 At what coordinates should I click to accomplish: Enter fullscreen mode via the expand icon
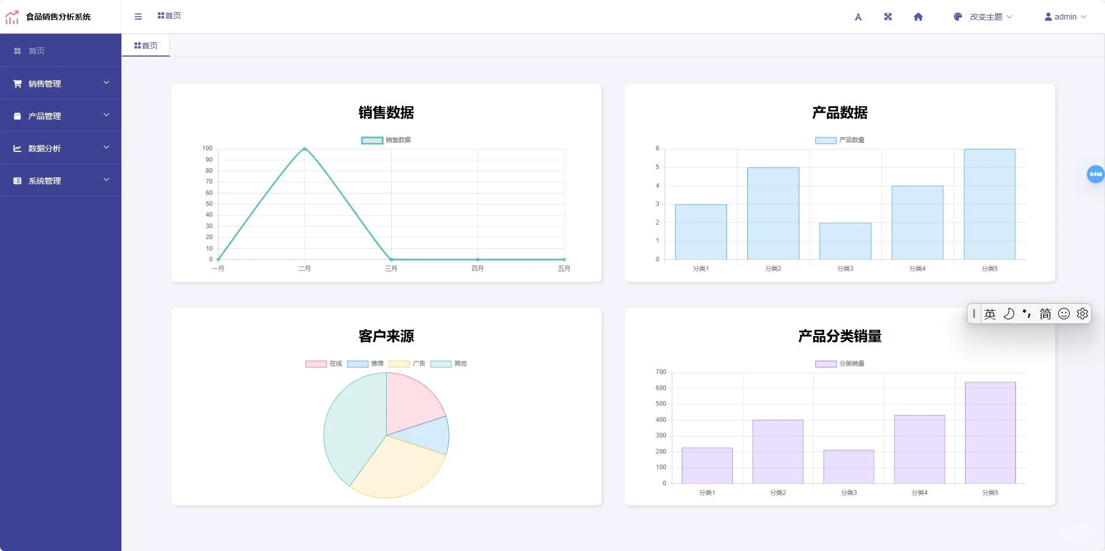[x=888, y=17]
